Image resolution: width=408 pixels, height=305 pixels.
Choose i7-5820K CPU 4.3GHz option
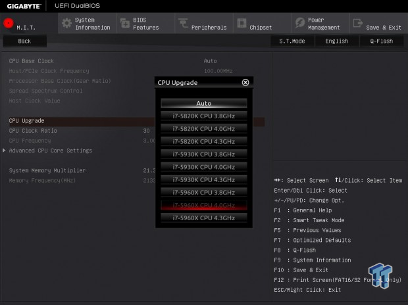[x=204, y=141]
